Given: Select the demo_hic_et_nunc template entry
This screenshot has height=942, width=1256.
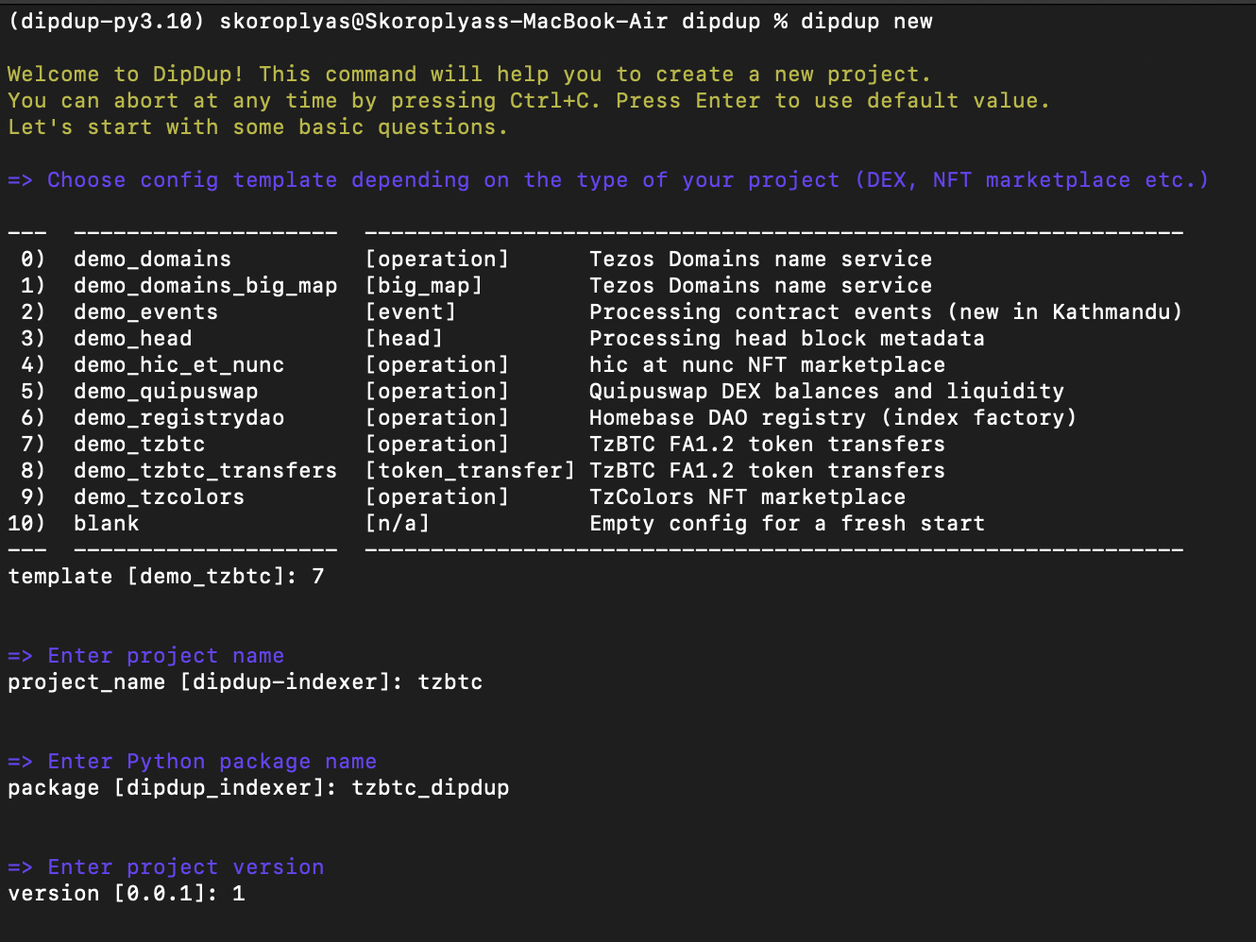Looking at the screenshot, I should coord(178,365).
